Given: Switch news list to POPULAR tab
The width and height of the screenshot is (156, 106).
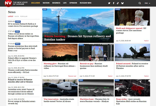Looking at the screenshot, I should tap(24, 16).
